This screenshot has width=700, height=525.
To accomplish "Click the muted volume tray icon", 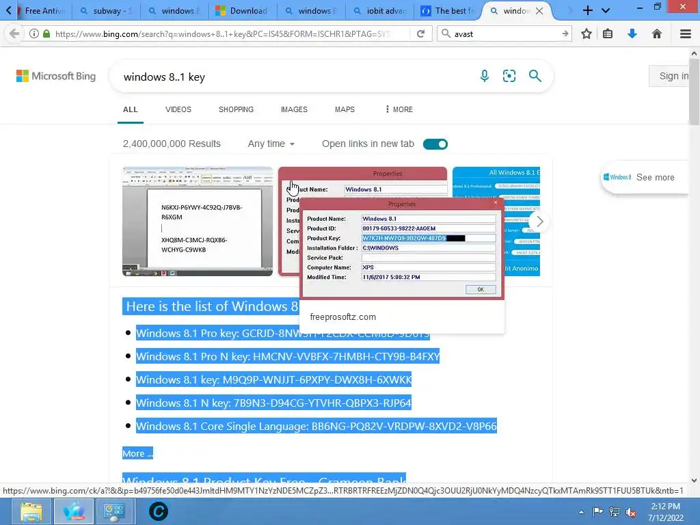I will 631,512.
